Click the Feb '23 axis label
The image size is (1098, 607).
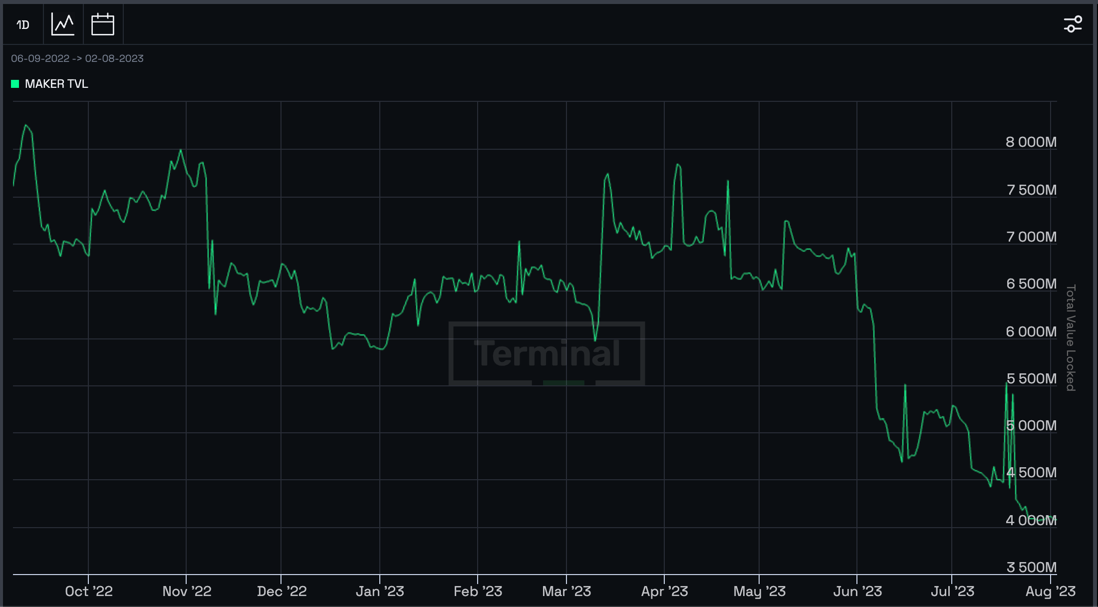coord(478,592)
